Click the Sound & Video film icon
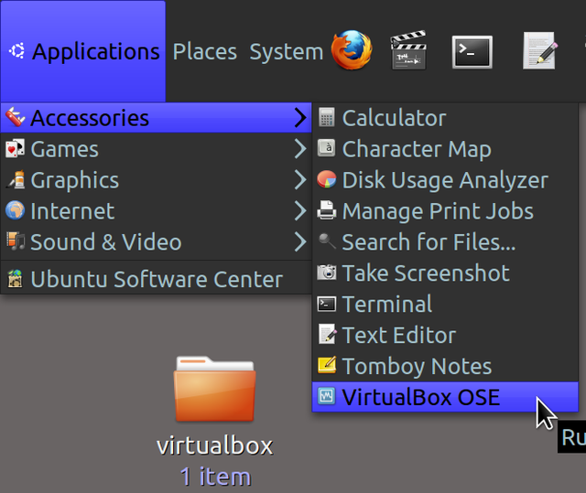 (16, 241)
